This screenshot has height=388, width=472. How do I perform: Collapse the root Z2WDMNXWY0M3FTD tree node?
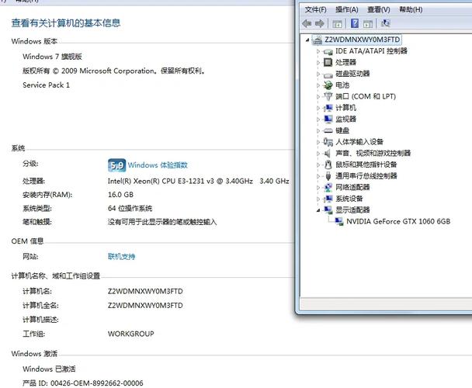point(307,40)
